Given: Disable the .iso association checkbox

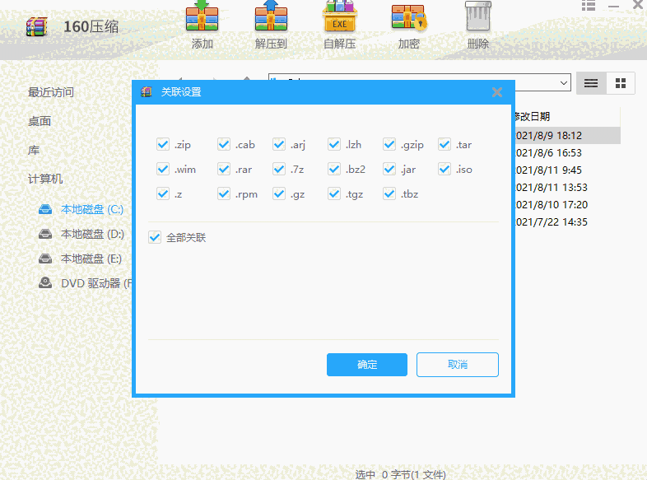Looking at the screenshot, I should (445, 170).
